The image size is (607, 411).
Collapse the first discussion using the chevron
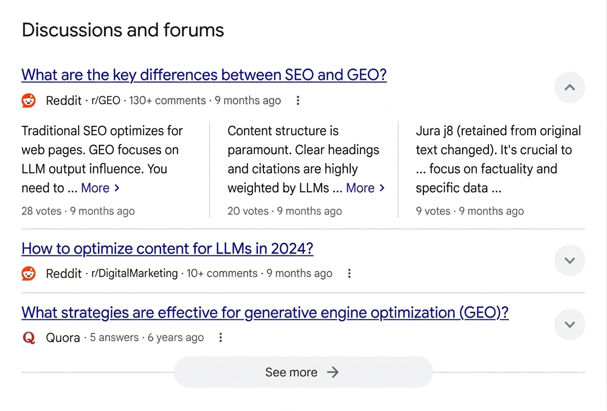570,87
